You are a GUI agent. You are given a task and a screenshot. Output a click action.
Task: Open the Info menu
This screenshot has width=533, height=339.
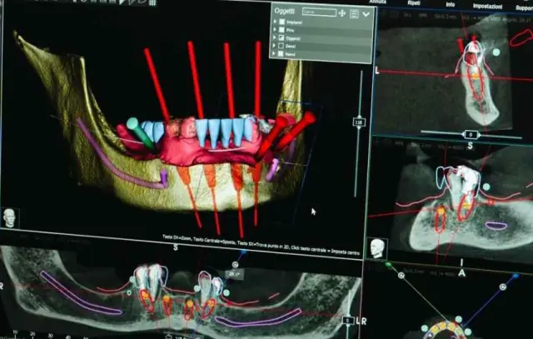pos(451,4)
